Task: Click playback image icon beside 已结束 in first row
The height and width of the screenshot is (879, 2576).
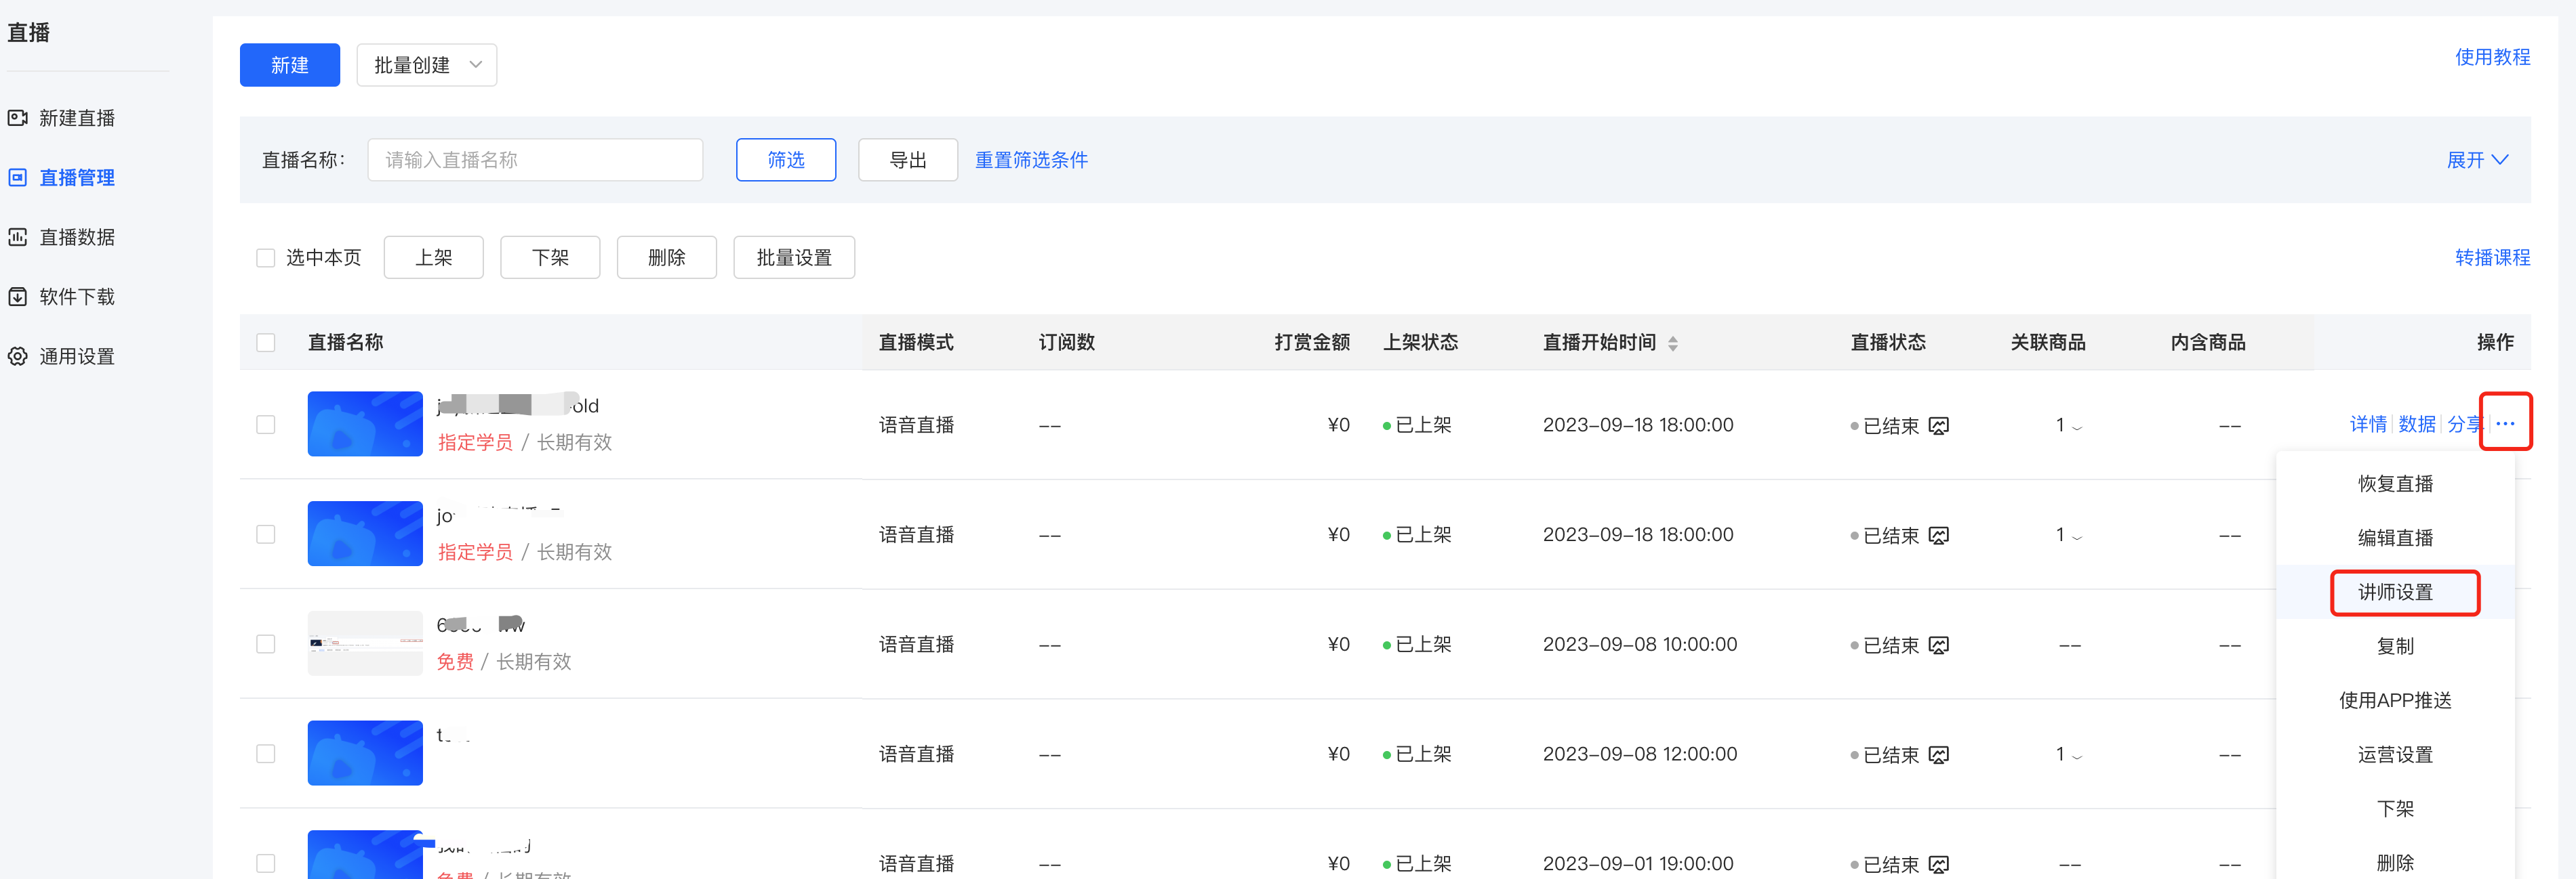Action: [1938, 425]
